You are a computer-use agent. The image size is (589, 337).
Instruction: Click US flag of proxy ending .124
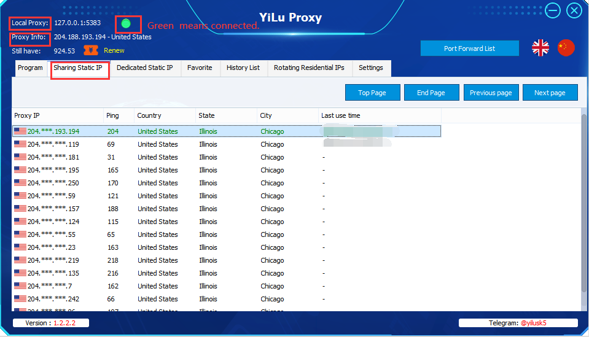pos(20,222)
